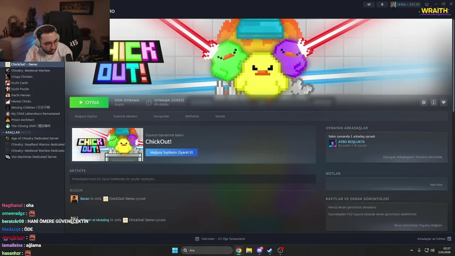Click the microphone tray icon
The width and height of the screenshot is (455, 256).
click(419, 250)
